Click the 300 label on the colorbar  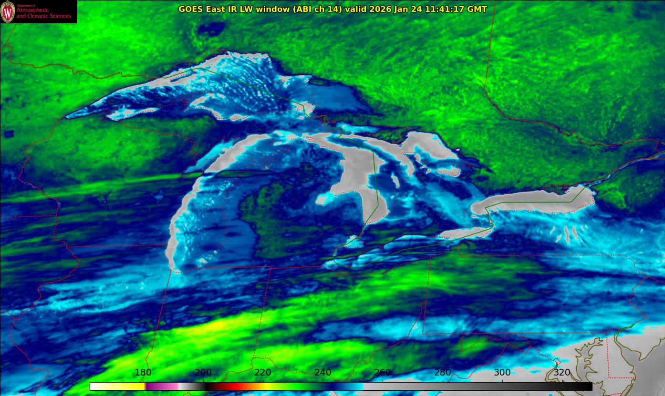[502, 373]
